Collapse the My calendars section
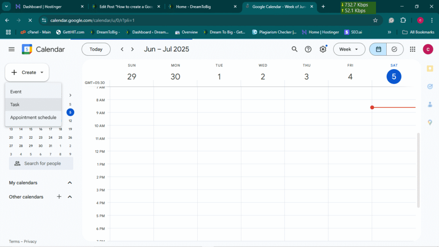 click(x=70, y=183)
